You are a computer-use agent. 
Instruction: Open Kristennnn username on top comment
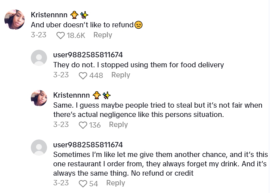[x=49, y=15]
